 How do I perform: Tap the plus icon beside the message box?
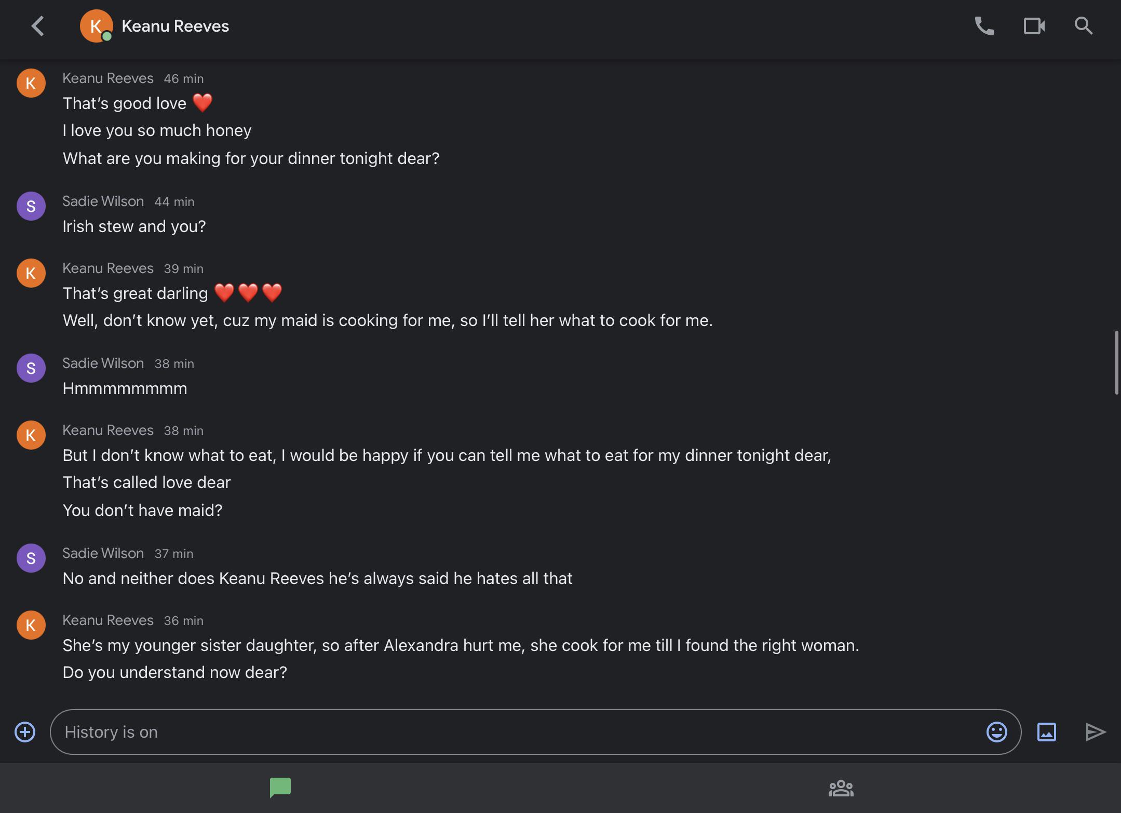point(25,732)
